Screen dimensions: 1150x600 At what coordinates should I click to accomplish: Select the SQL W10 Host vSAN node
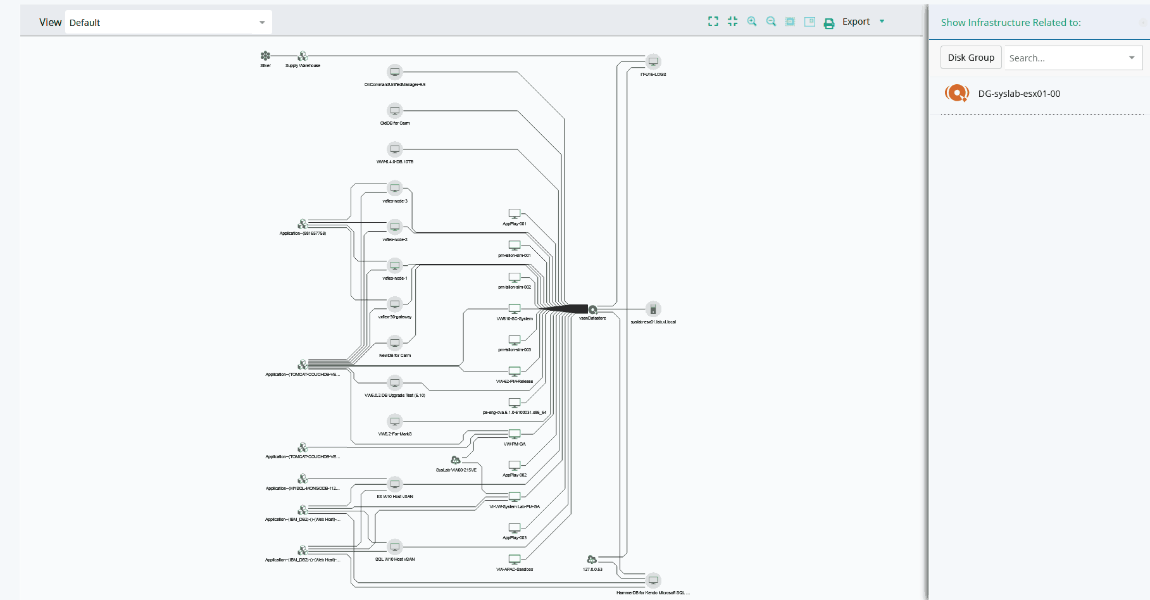click(x=395, y=546)
